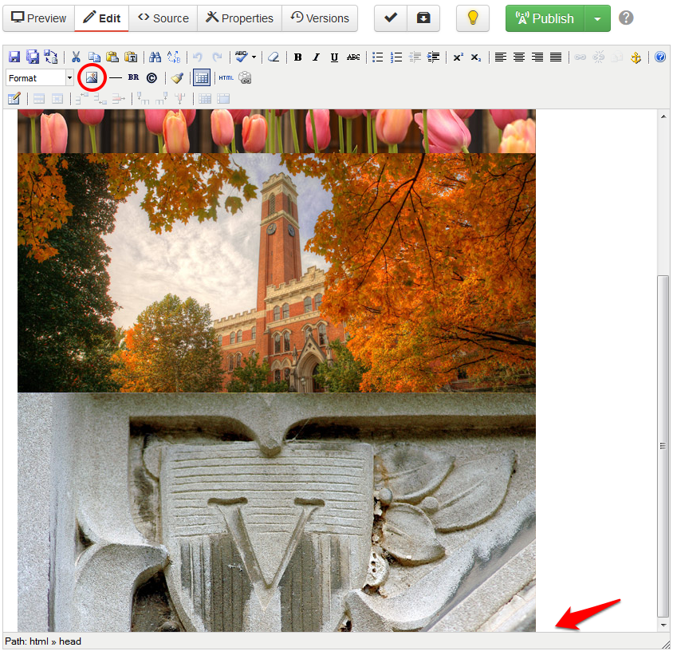Click the Cut scissors icon
This screenshot has width=677, height=655.
pyautogui.click(x=76, y=57)
